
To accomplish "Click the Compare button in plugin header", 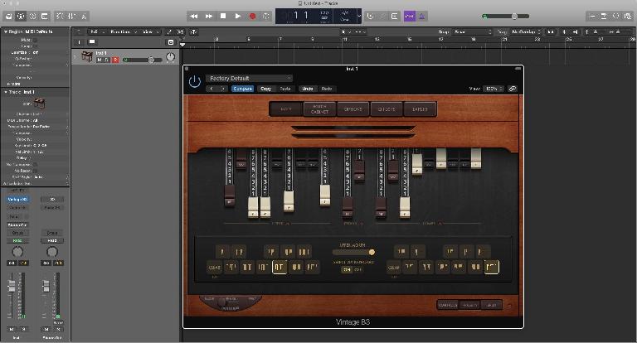I will pyautogui.click(x=242, y=89).
